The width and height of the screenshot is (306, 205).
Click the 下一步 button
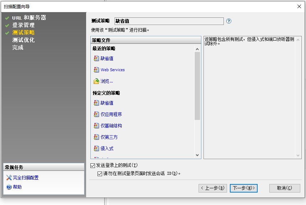tap(243, 188)
